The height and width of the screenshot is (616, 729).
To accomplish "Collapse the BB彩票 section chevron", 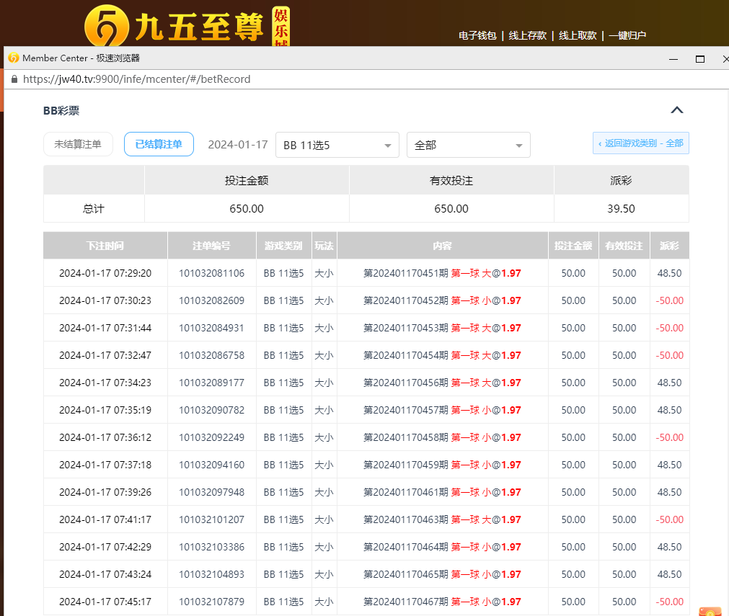I will 676,110.
